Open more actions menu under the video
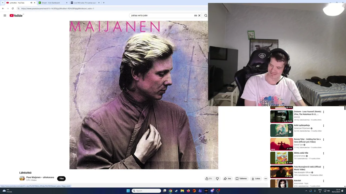Viewport: 346px width, 194px height. click(266, 179)
